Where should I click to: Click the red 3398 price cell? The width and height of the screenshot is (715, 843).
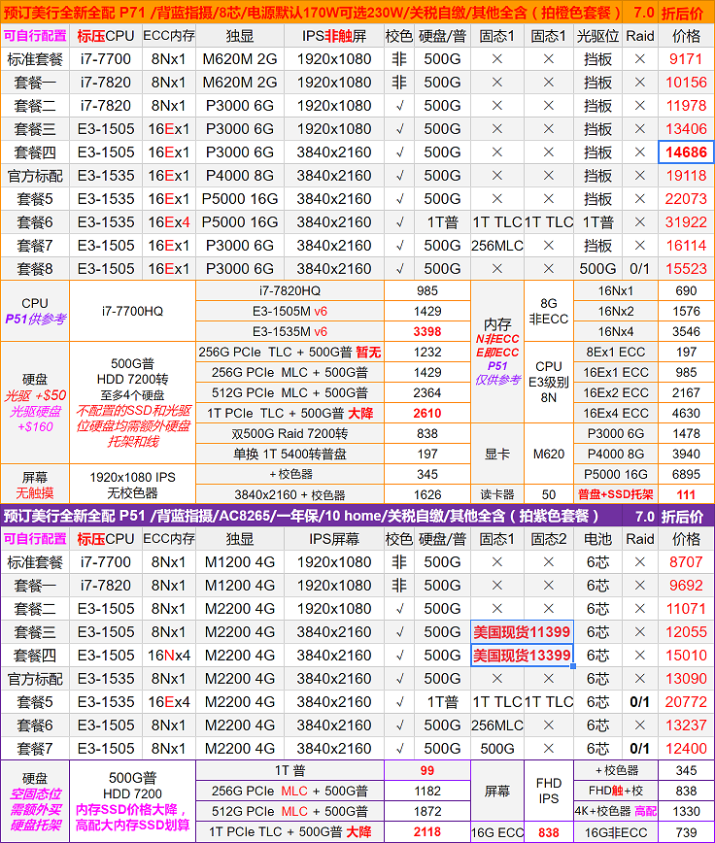tap(427, 332)
